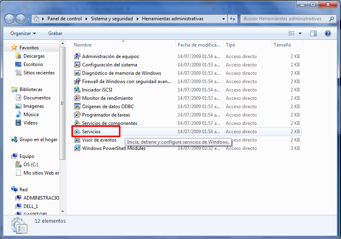This screenshot has width=341, height=239.
Task: Select 'Favoritos' in navigation pane
Action: [29, 47]
